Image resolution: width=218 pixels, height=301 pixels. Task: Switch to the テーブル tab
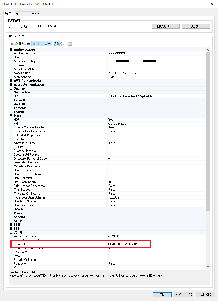(21, 14)
